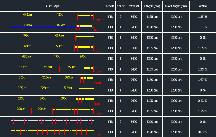Click 480cm label in the 480cm 465cm row
Viewport: 216px width, 137px height.
click(x=27, y=25)
